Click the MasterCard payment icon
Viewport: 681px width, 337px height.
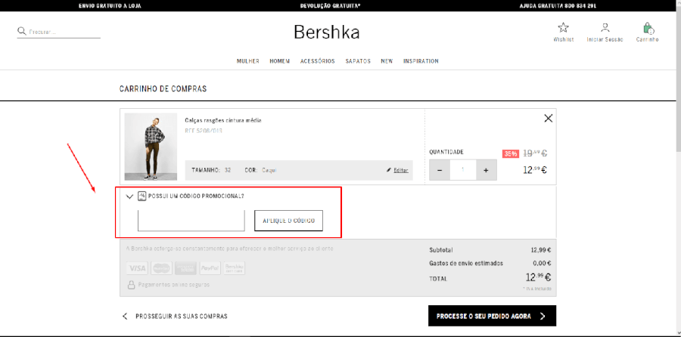162,268
